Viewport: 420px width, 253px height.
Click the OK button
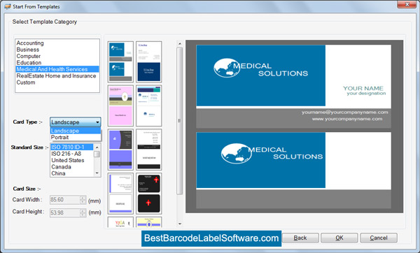(339, 238)
